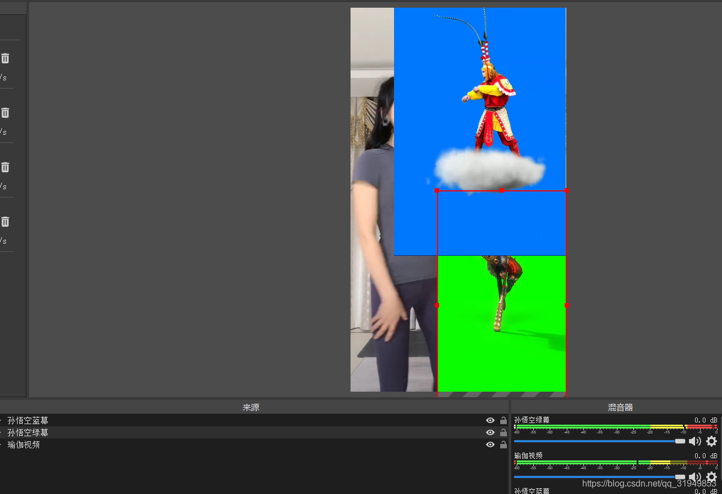Hide the 瑜伽视频 source via eye icon
The height and width of the screenshot is (494, 722).
click(x=490, y=444)
